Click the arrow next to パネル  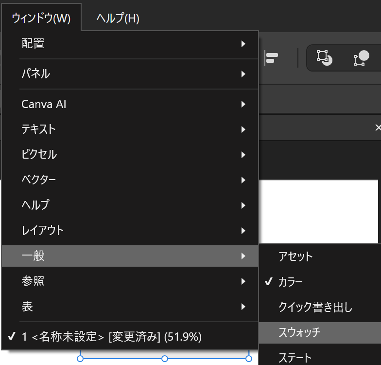(243, 74)
